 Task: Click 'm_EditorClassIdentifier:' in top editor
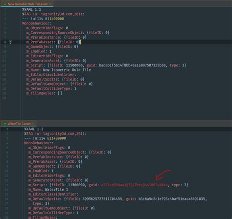tap(51, 75)
